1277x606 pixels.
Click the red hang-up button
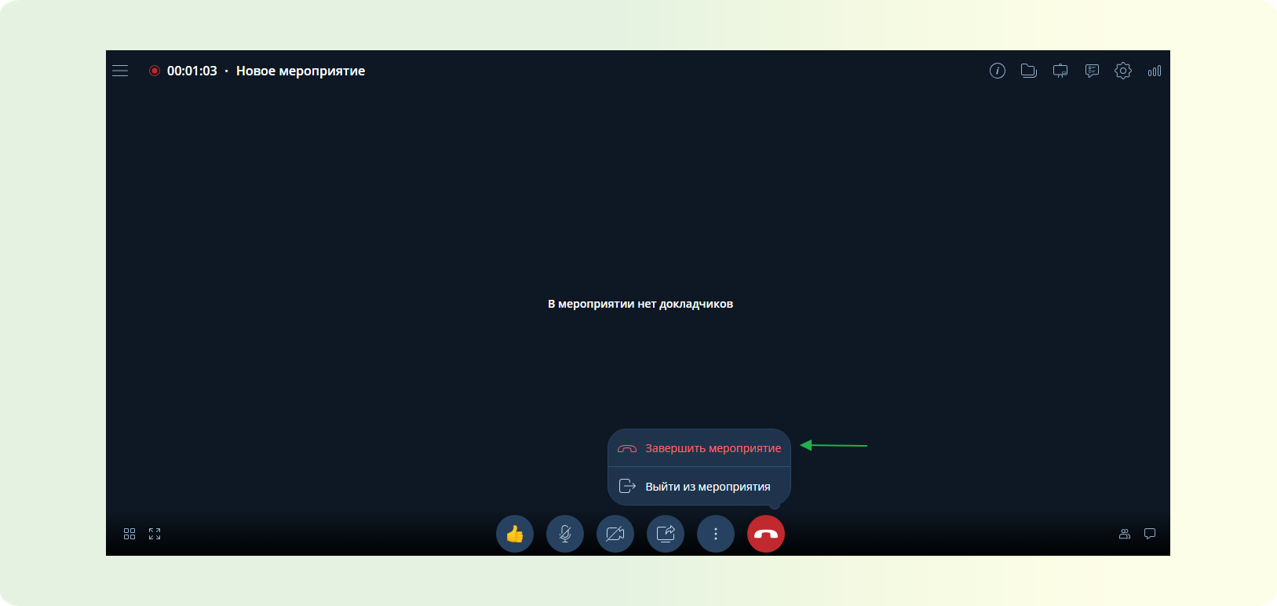pos(766,534)
